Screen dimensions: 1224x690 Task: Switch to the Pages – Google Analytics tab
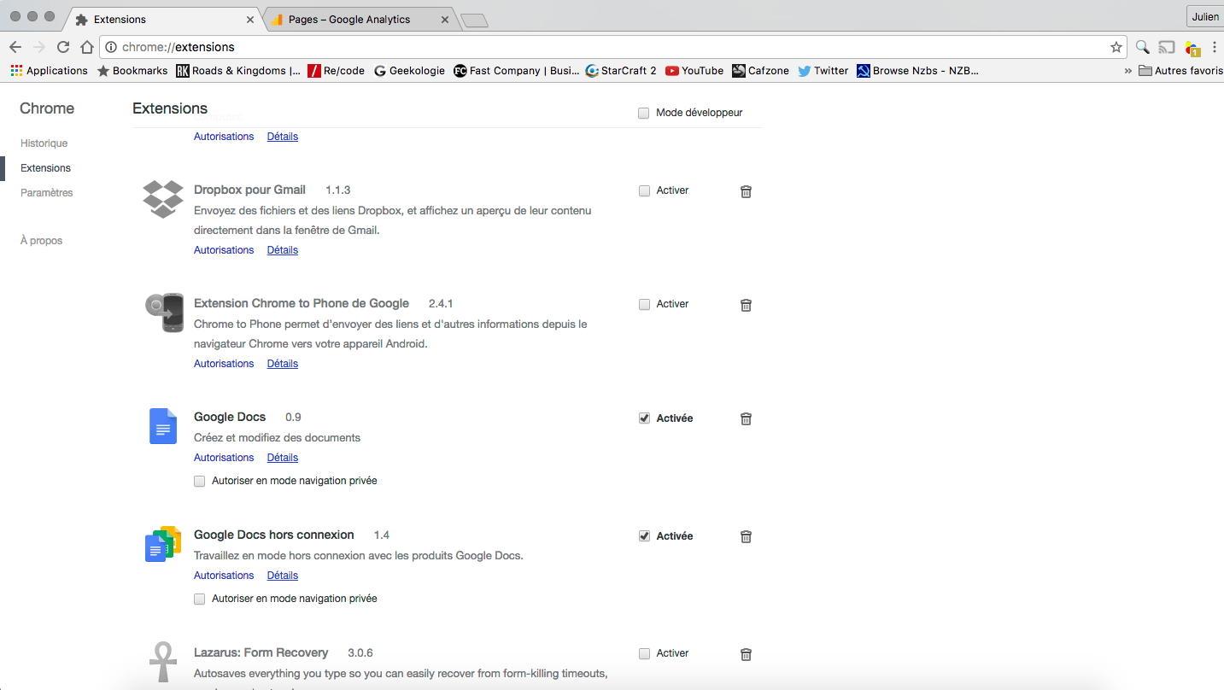(x=359, y=19)
